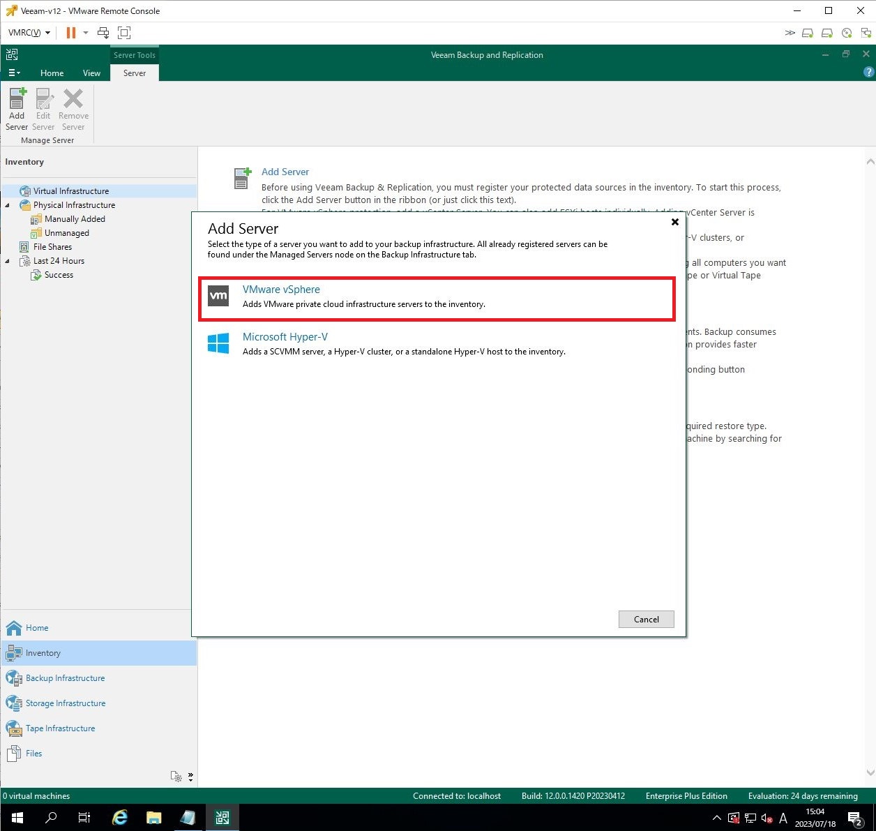This screenshot has height=831, width=876.
Task: Open the notification center icon
Action: click(x=855, y=818)
